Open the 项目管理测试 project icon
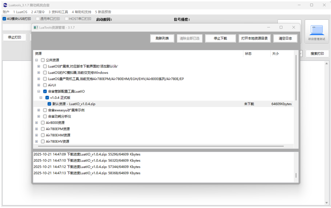Image resolution: width=331 pixels, height=208 pixels. (x=317, y=31)
